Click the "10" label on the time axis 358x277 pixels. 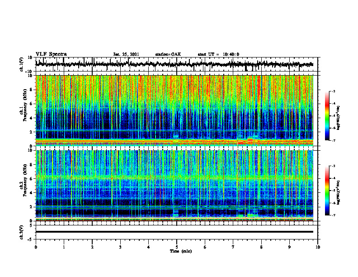click(318, 247)
